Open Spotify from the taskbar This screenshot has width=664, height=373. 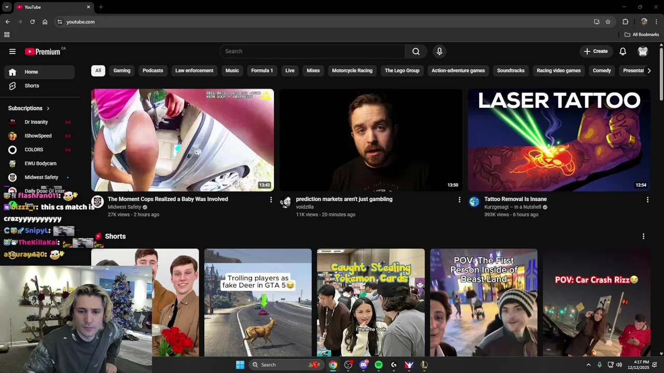click(379, 365)
